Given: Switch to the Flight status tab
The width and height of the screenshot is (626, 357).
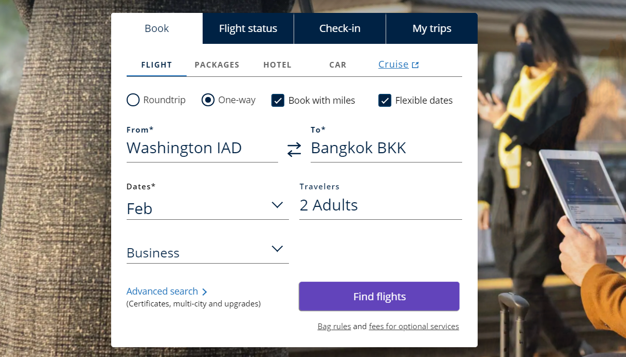Looking at the screenshot, I should click(248, 28).
